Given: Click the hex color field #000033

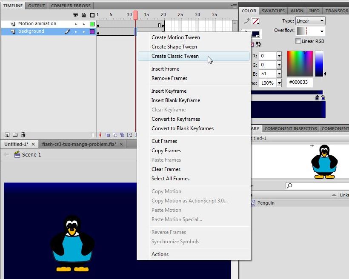Looking at the screenshot, I should (300, 83).
